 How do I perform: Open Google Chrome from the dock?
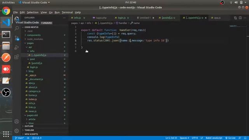[6, 11]
